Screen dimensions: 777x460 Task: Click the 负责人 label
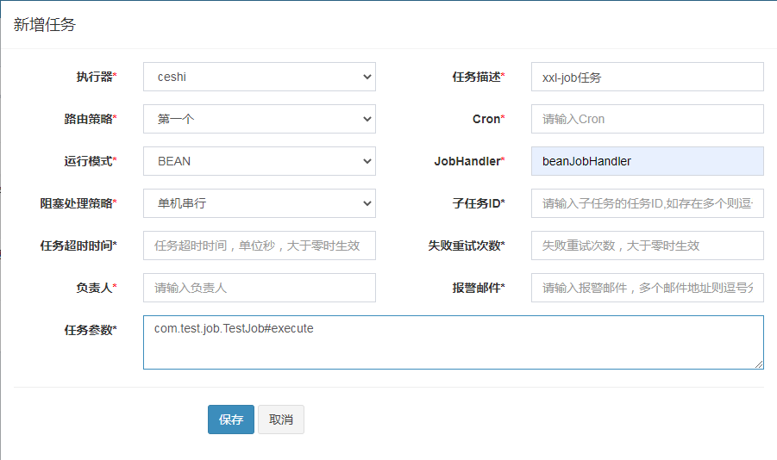(96, 288)
